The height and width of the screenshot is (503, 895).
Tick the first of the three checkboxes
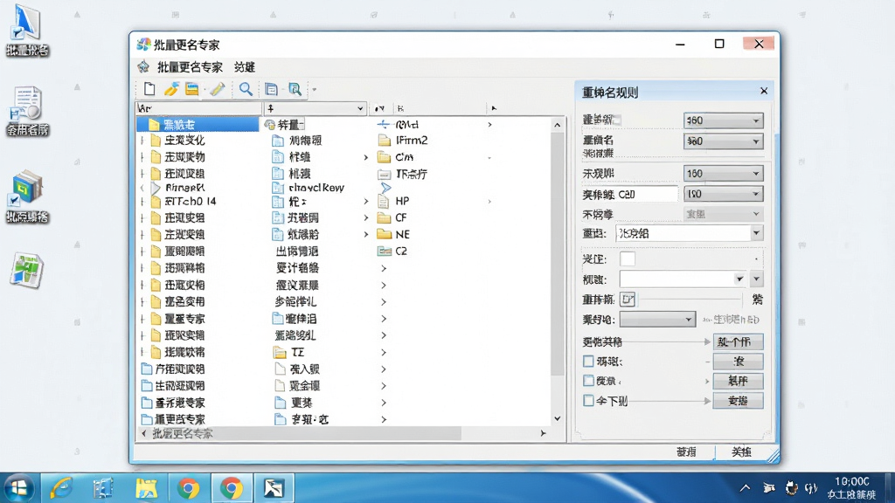coord(588,361)
